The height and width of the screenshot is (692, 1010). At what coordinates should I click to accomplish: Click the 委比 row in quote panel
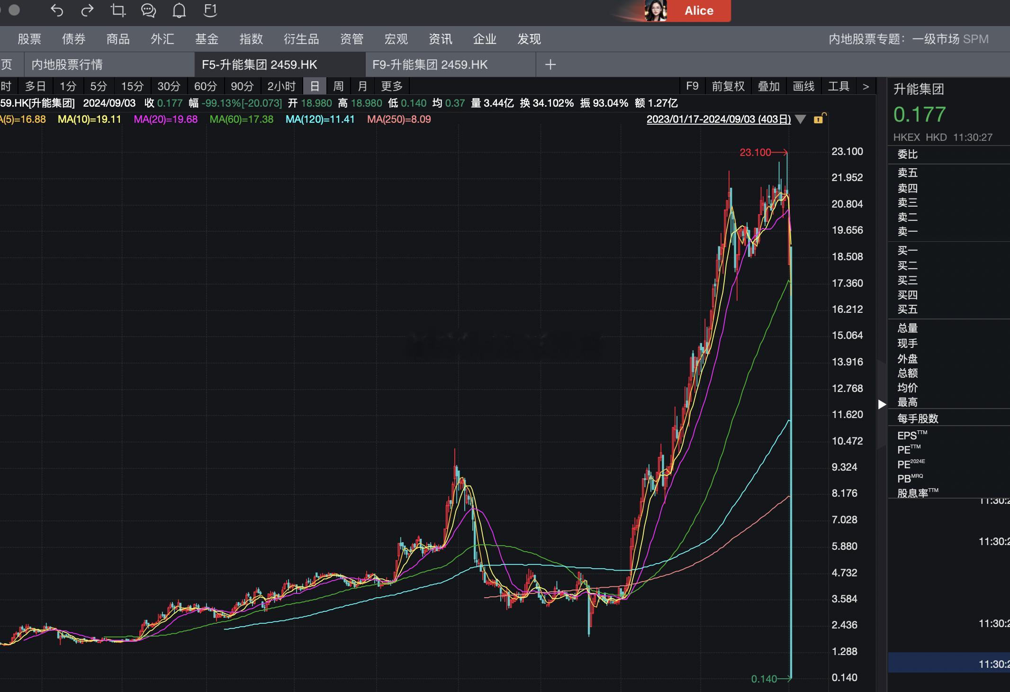click(949, 155)
